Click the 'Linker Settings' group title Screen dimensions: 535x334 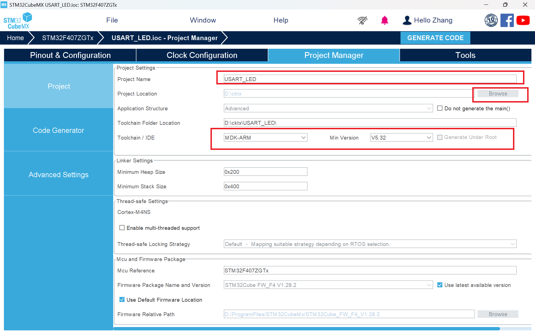tap(135, 160)
